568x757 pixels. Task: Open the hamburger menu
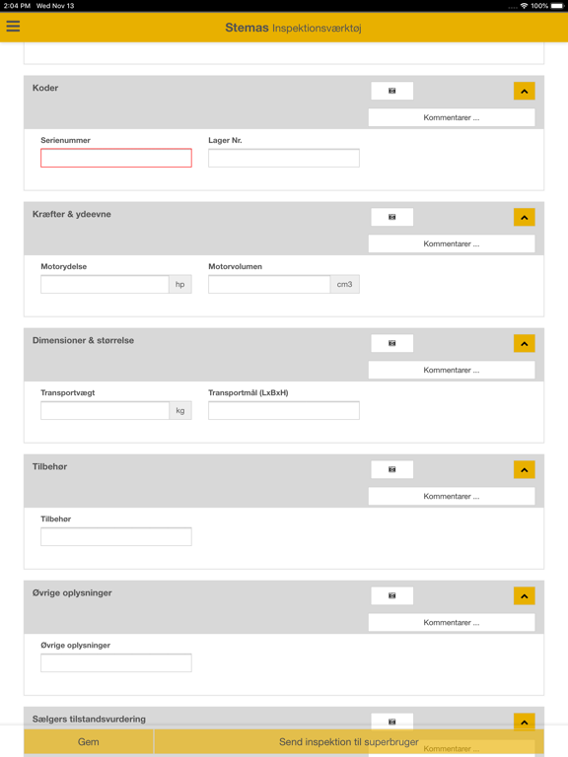(x=13, y=26)
